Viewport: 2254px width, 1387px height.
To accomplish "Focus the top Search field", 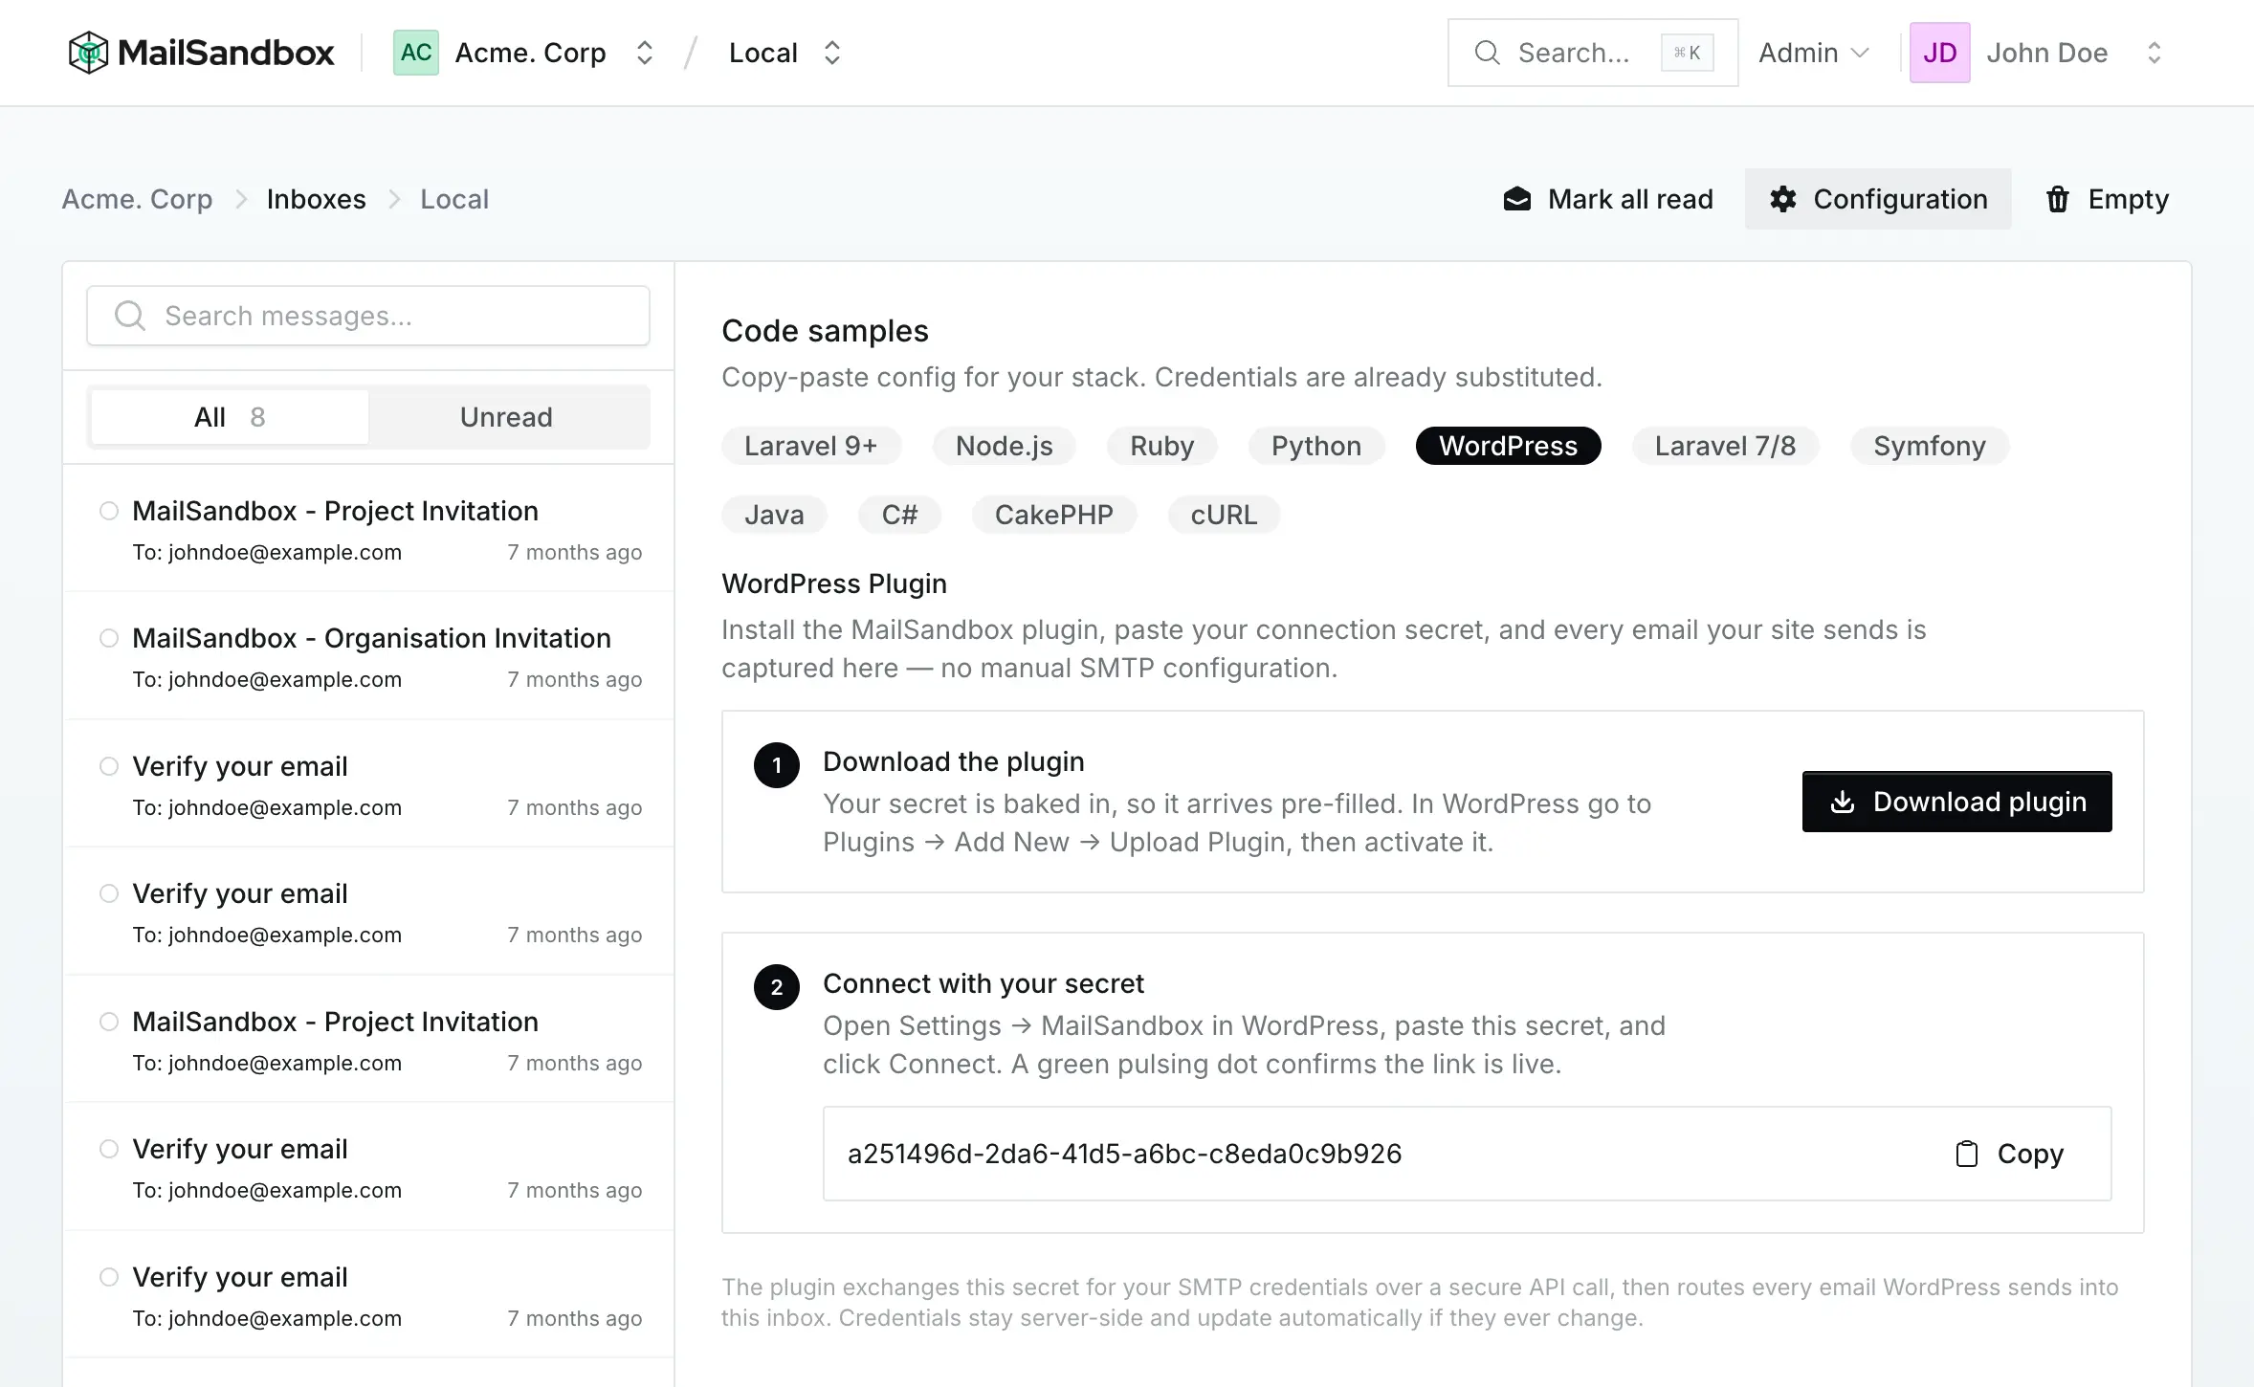I will [x=1592, y=53].
